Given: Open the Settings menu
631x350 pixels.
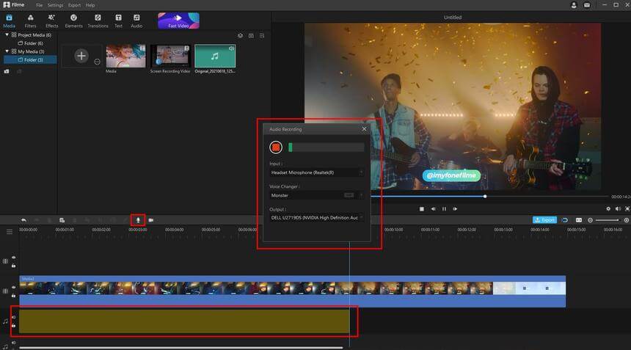Looking at the screenshot, I should pos(55,5).
